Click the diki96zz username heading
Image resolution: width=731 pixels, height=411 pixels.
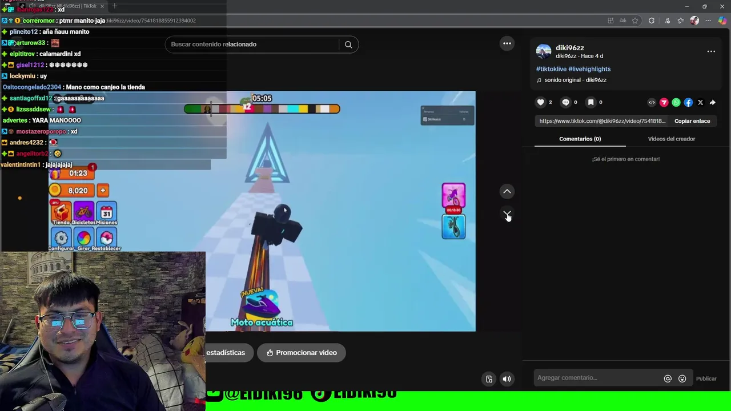(570, 48)
